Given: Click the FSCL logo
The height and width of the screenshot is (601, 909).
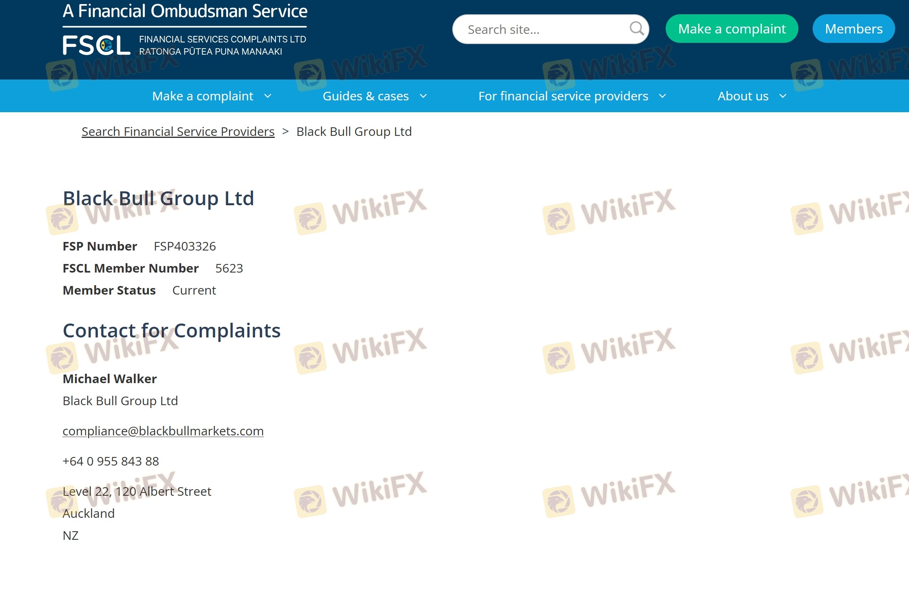Looking at the screenshot, I should coord(96,45).
